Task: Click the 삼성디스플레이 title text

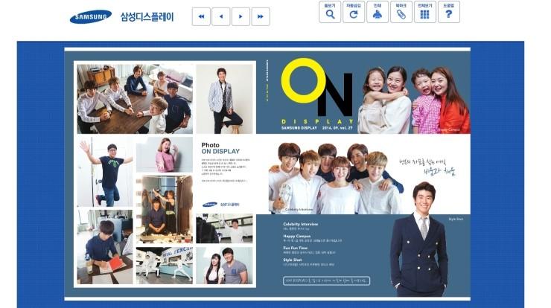Action: click(x=147, y=17)
